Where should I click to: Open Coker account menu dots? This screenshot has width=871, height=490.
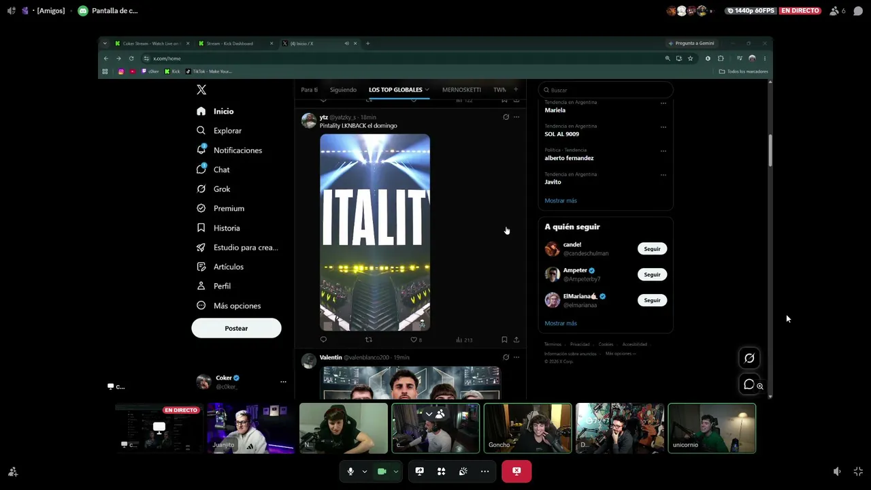pos(283,382)
